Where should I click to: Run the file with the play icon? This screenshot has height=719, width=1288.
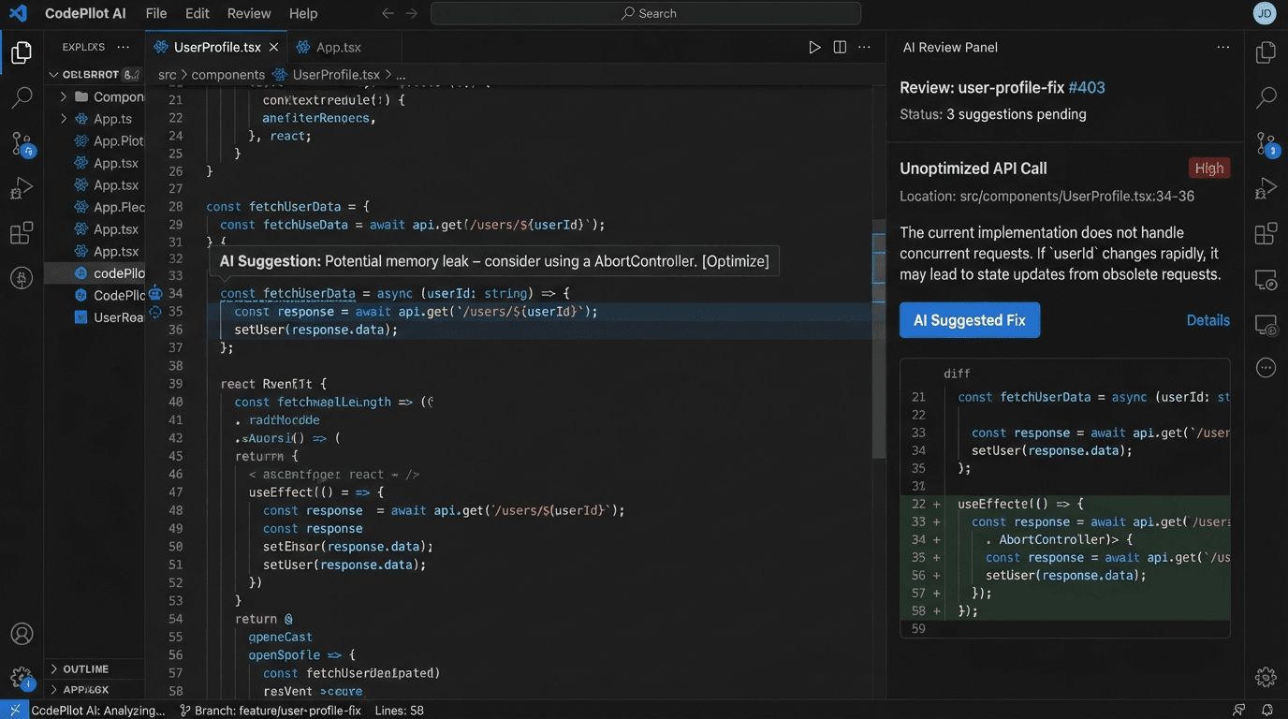(814, 47)
